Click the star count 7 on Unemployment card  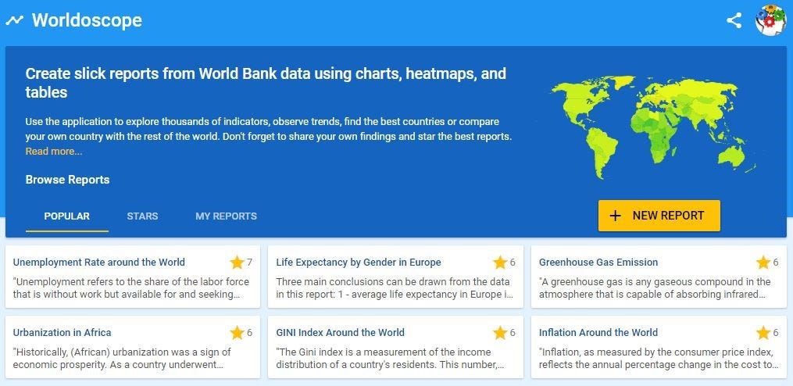tap(249, 262)
